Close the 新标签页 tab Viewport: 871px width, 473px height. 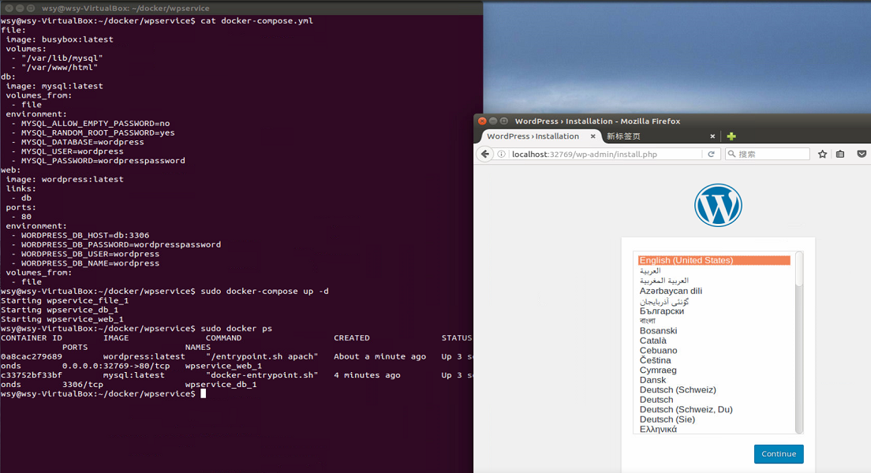point(712,136)
